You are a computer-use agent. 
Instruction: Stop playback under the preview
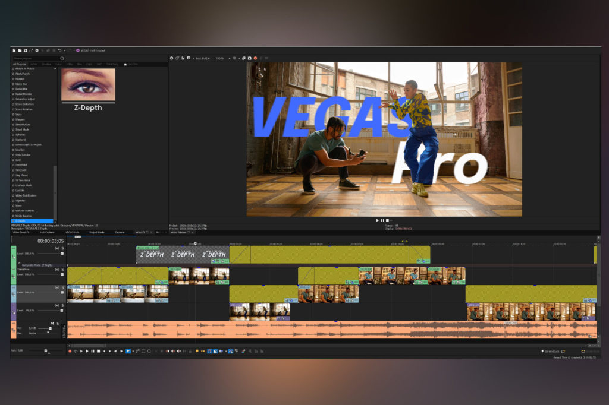[387, 220]
